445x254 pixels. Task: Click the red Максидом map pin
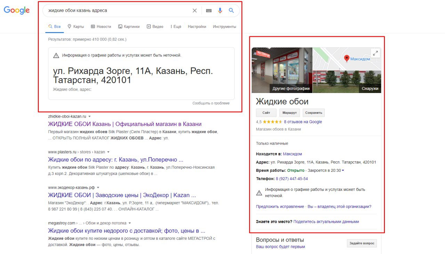tap(347, 58)
